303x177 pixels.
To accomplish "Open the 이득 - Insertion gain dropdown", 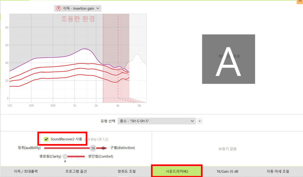I will point(78,9).
